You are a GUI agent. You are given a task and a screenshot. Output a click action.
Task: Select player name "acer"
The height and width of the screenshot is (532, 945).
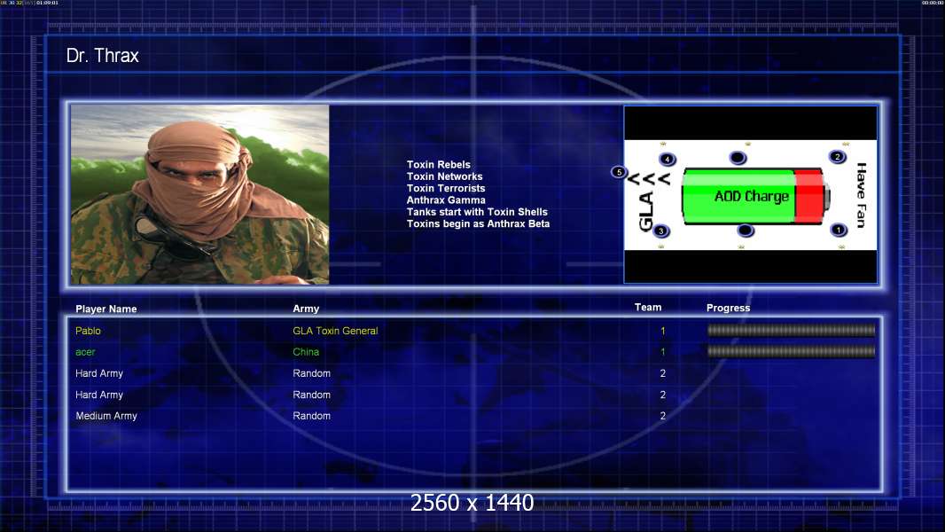[x=85, y=352]
